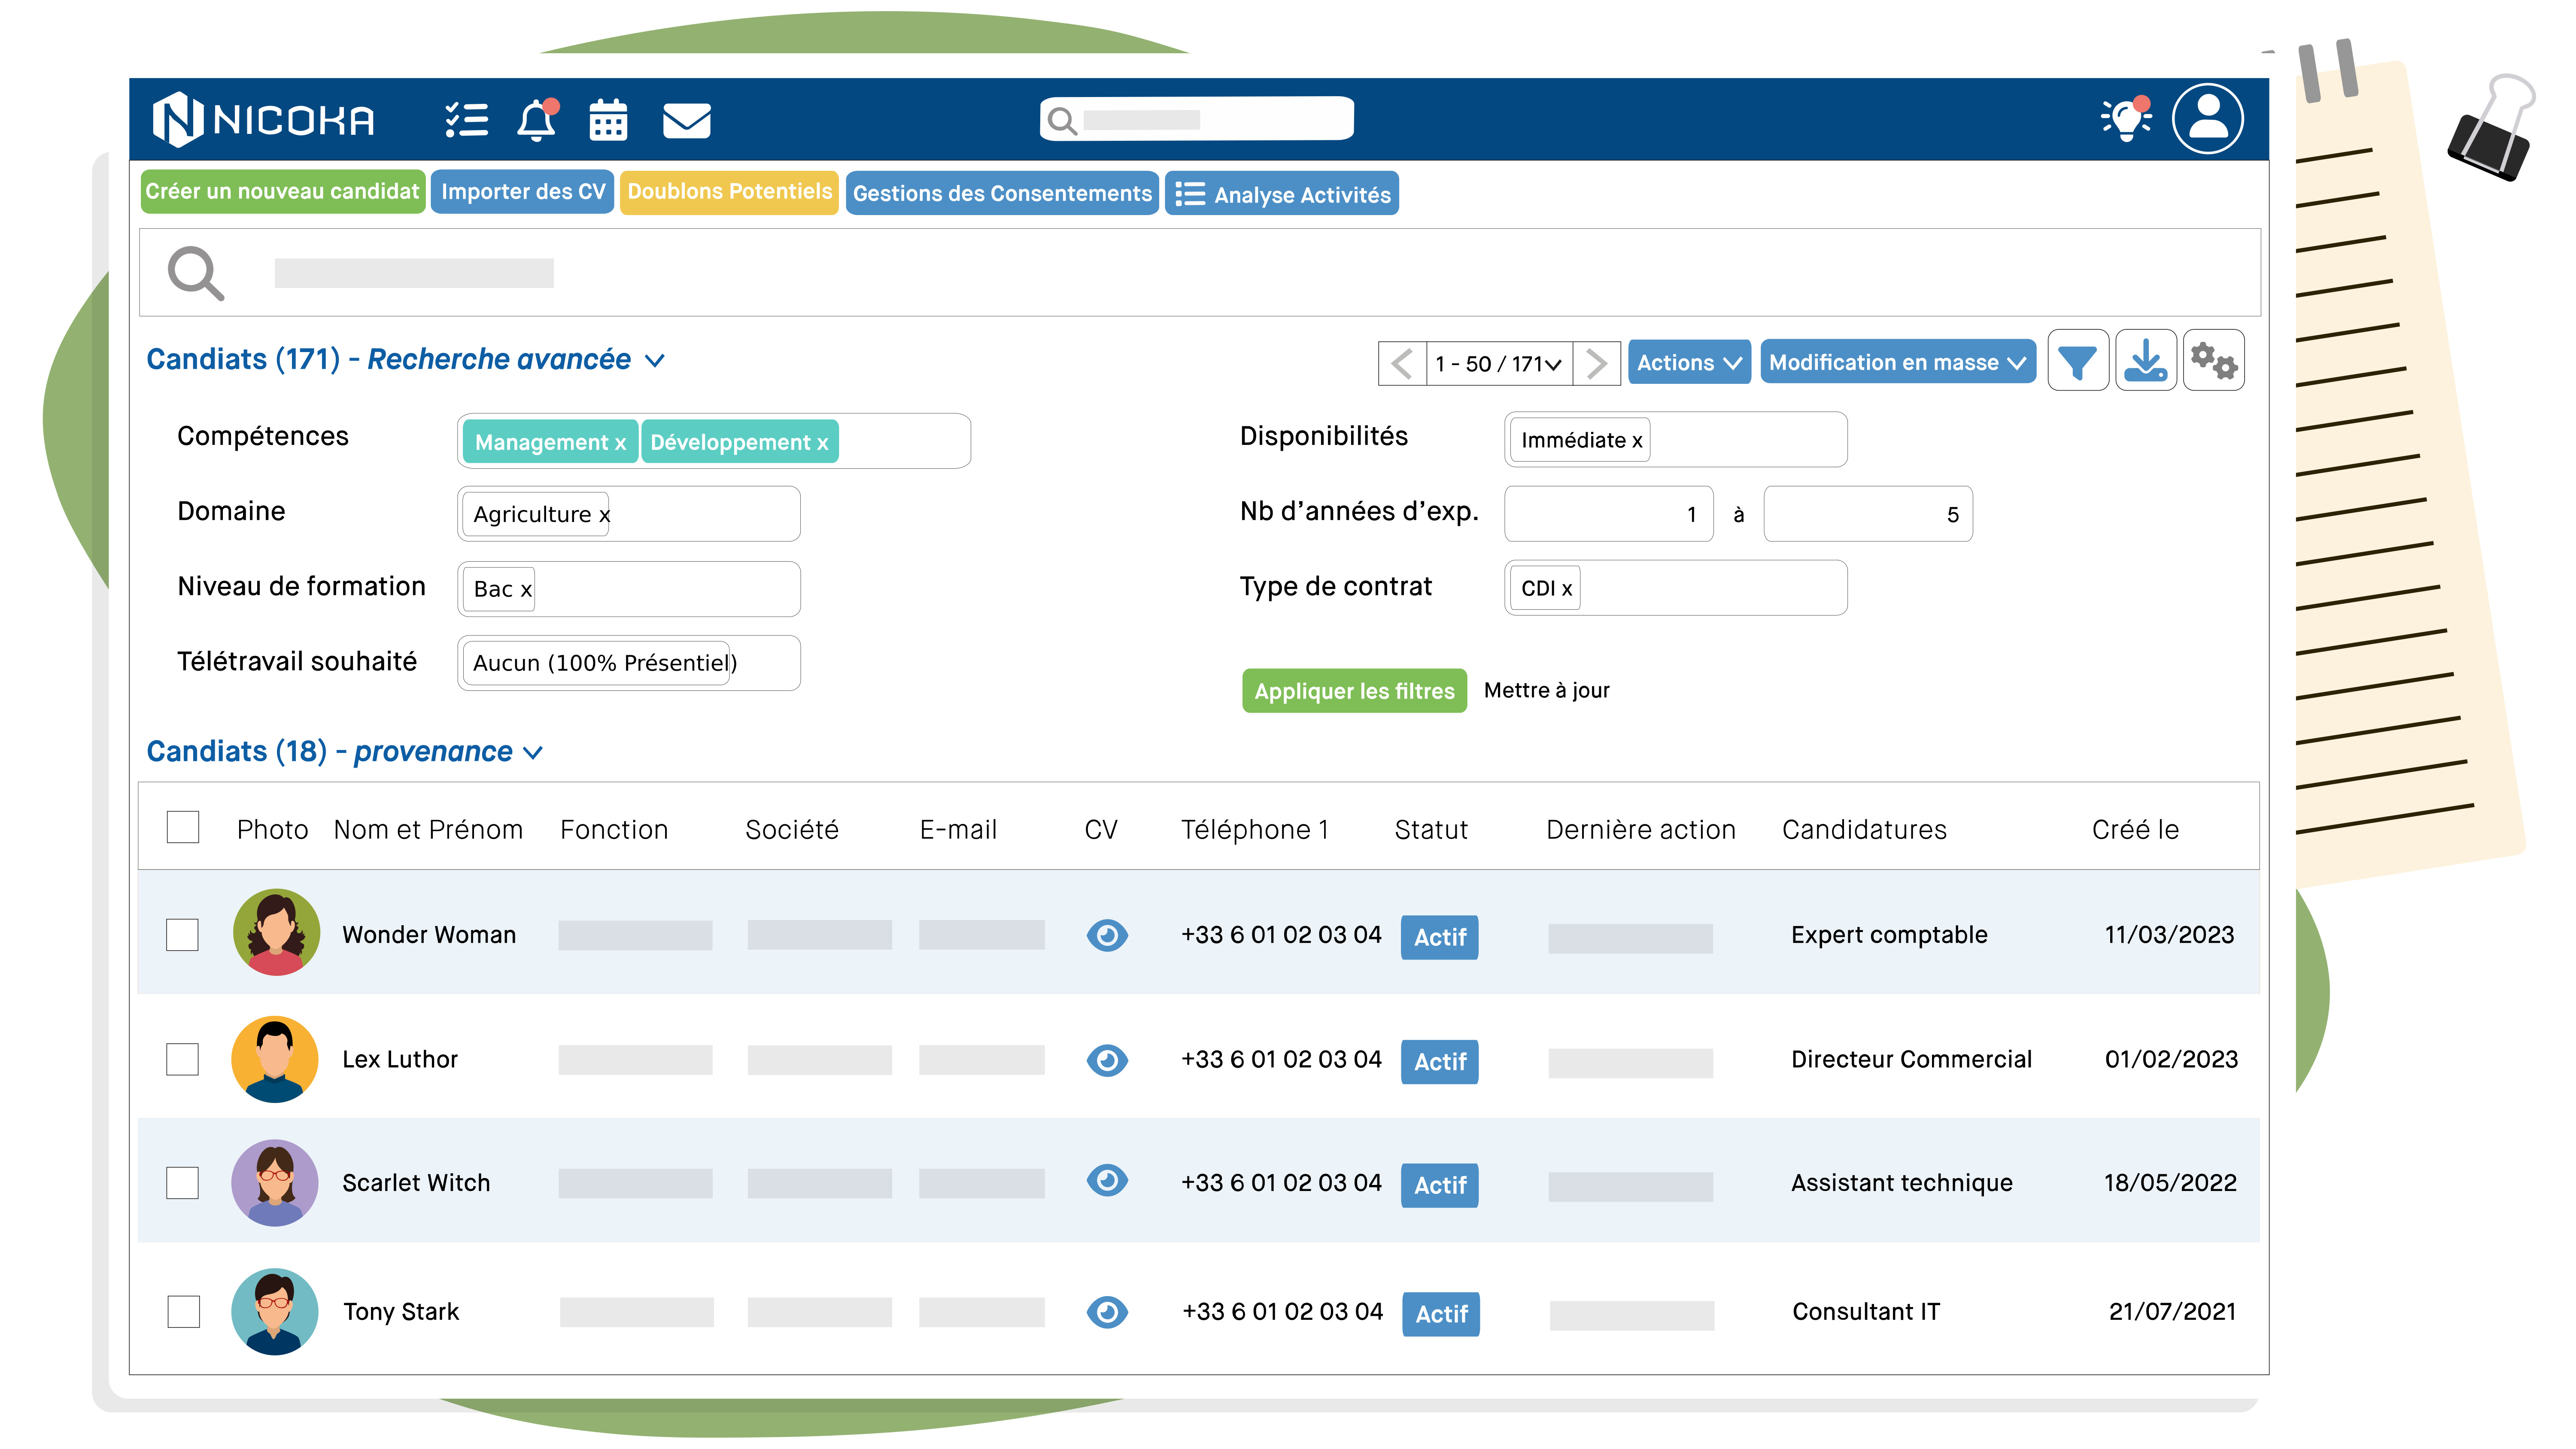This screenshot has height=1449, width=2576.
Task: Collapse the Recherche avancée section chevron
Action: point(655,360)
